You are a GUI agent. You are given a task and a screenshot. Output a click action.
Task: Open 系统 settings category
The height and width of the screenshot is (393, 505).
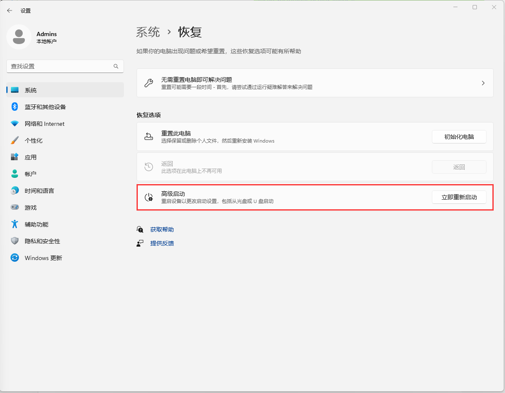65,90
